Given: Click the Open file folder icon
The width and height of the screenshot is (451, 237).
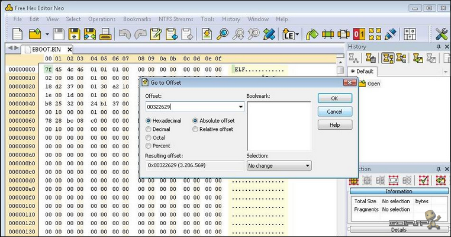Looking at the screenshot, I should coord(35,34).
